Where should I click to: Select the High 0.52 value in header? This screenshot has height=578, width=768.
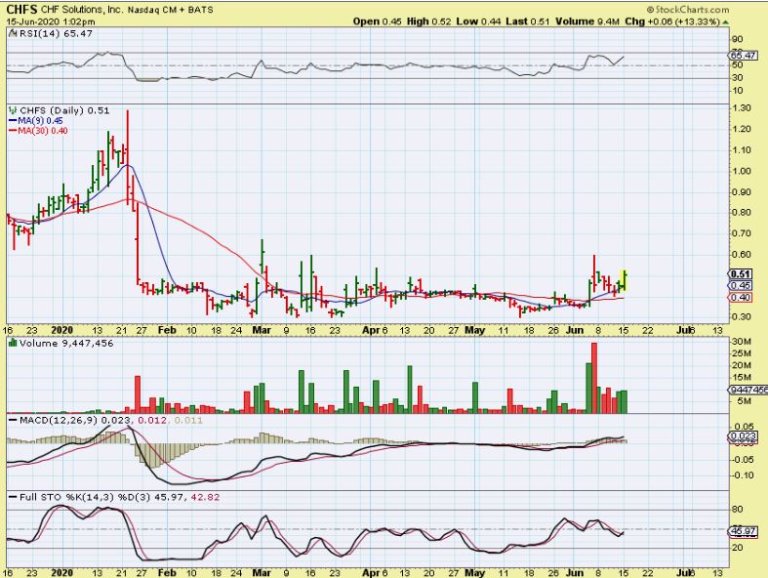[428, 21]
